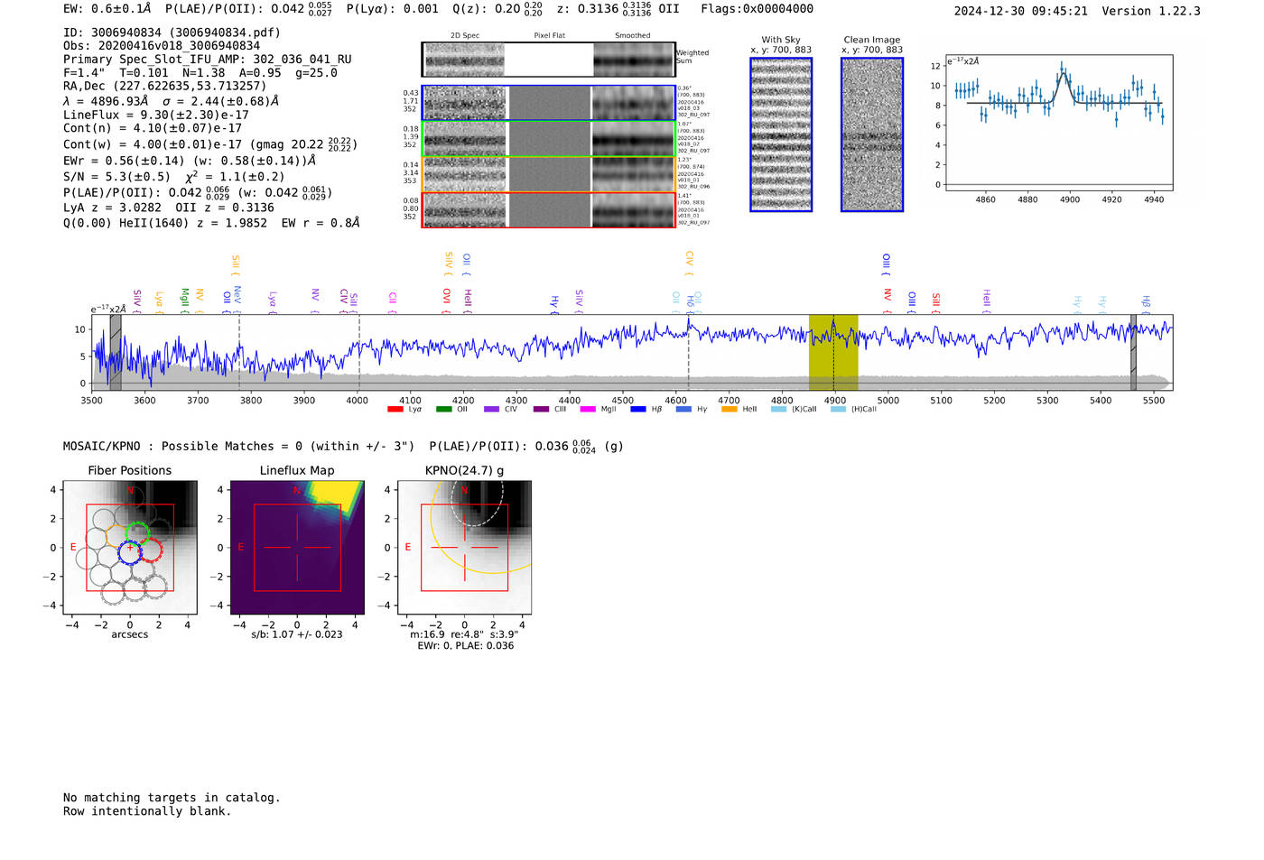
Task: Select the orange-bordered fiber 2D spectrum row
Action: coord(548,174)
